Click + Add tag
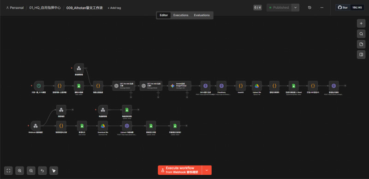The image size is (369, 179). 114,8
